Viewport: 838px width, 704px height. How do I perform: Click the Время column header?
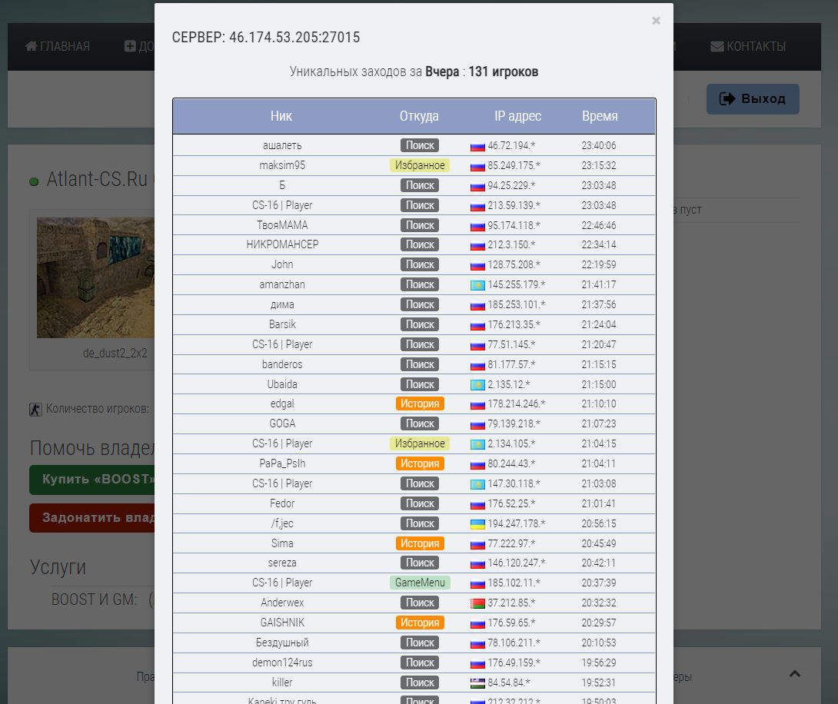coord(600,116)
